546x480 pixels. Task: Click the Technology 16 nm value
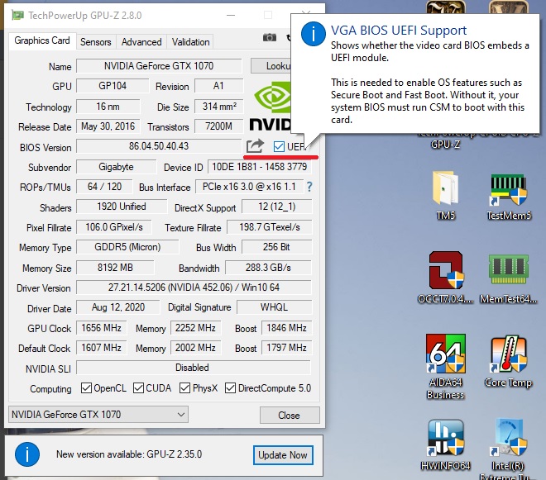click(x=108, y=106)
